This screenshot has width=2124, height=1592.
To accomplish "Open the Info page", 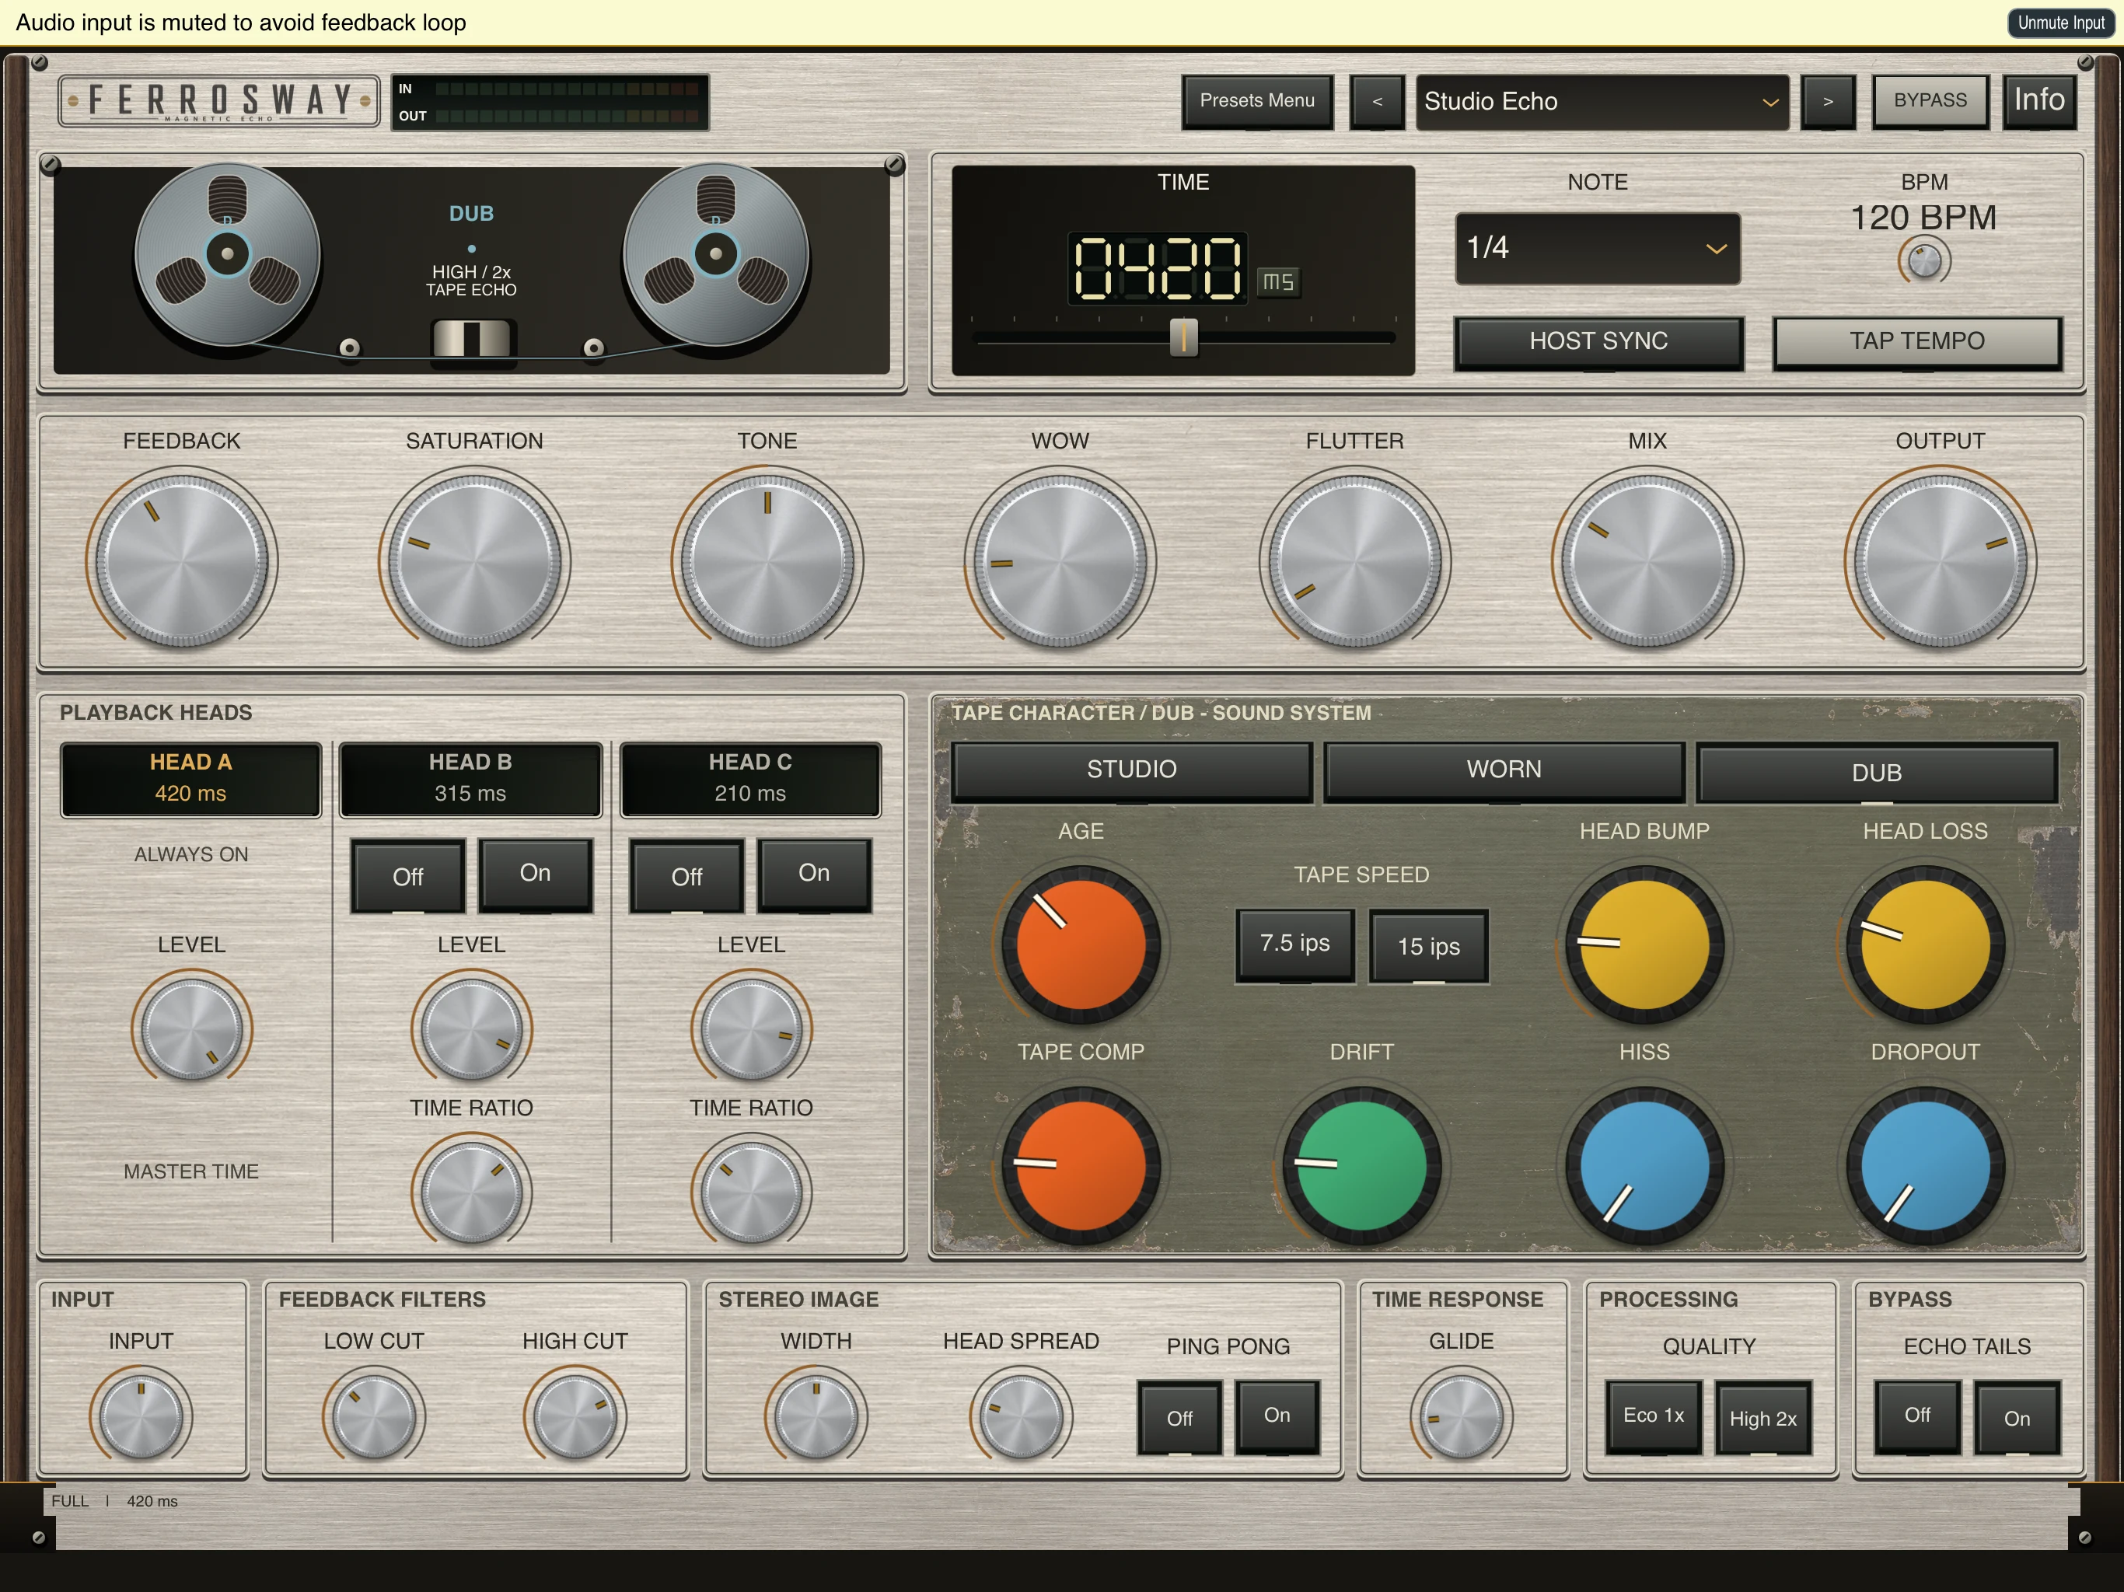I will (x=2038, y=101).
